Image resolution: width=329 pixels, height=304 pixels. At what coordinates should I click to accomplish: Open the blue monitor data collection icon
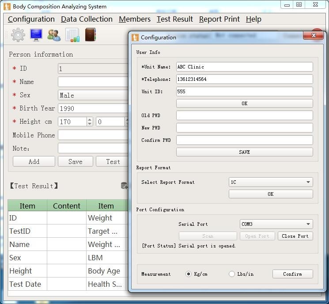36,35
